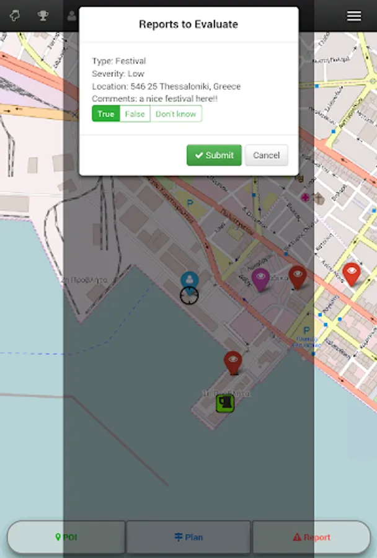This screenshot has width=377, height=558.
Task: Click the 'Reports to Evaluate' dialog title
Action: (188, 24)
